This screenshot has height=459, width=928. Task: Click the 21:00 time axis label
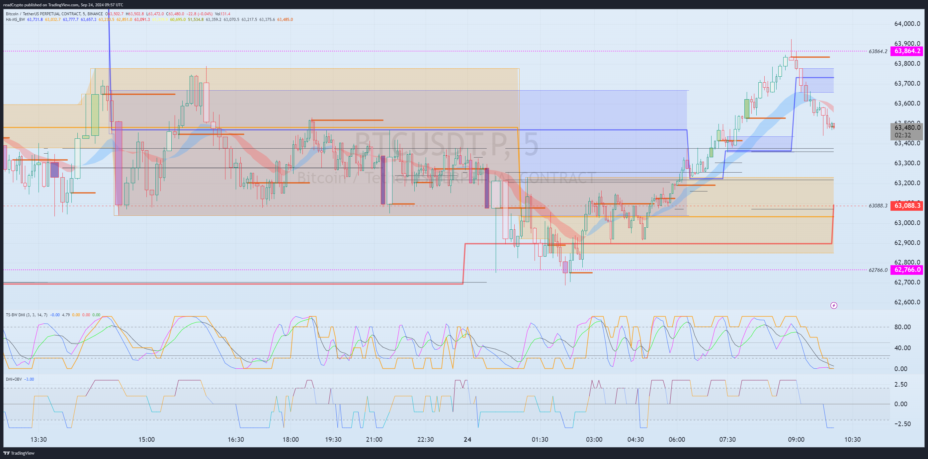[x=374, y=439]
